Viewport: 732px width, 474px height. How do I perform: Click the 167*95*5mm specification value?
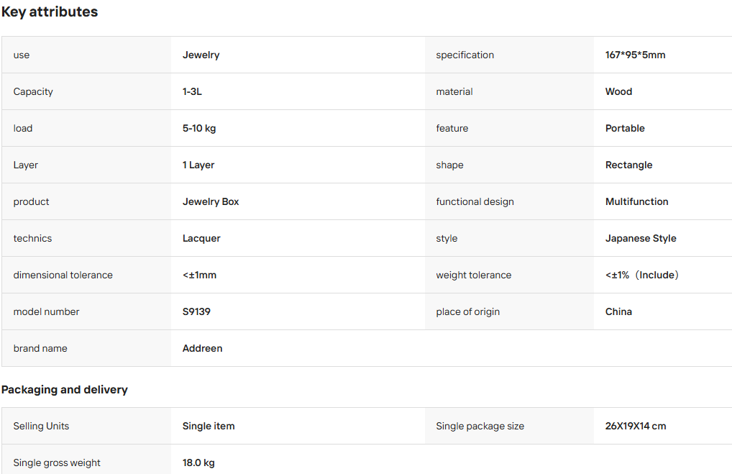click(x=635, y=55)
